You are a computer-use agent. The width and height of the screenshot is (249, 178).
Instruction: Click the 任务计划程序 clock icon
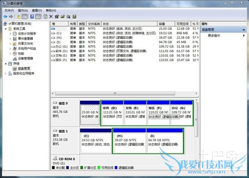tap(15, 34)
